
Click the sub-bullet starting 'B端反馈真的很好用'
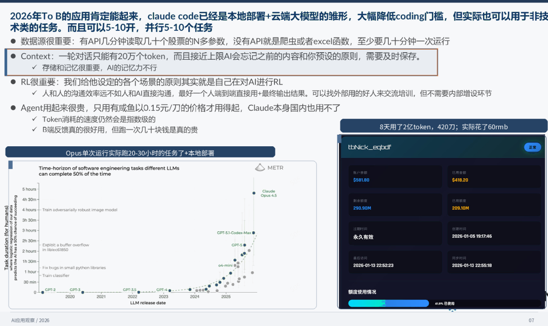pyautogui.click(x=120, y=130)
